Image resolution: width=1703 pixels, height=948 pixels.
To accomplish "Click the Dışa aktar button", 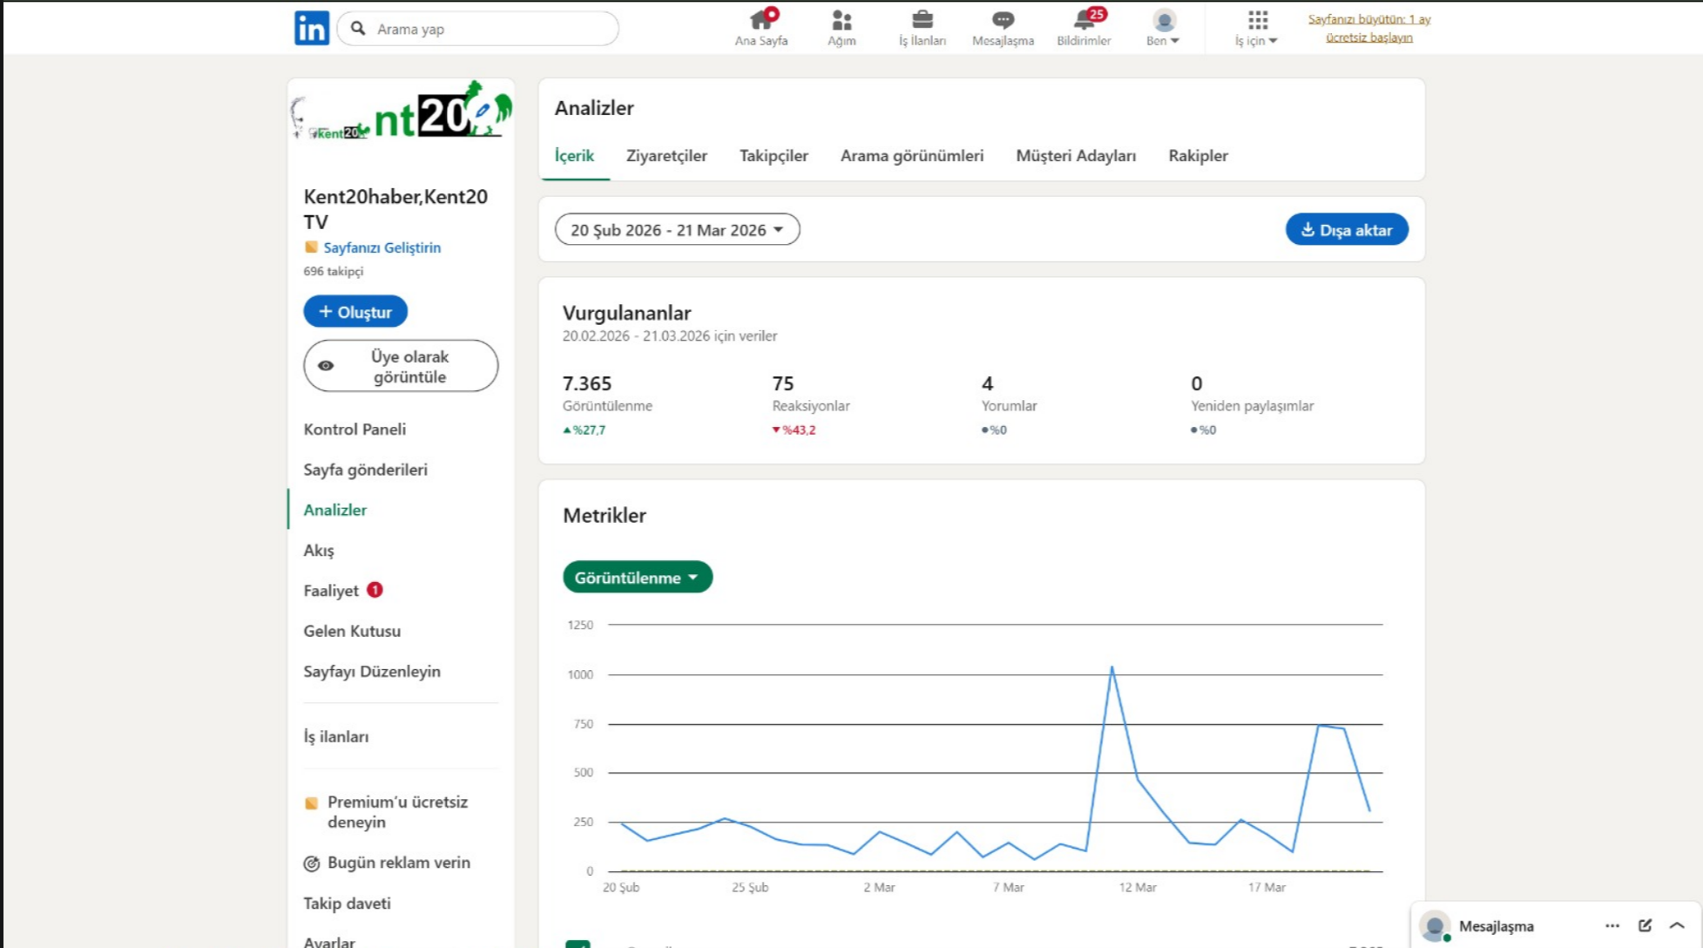I will [1346, 230].
